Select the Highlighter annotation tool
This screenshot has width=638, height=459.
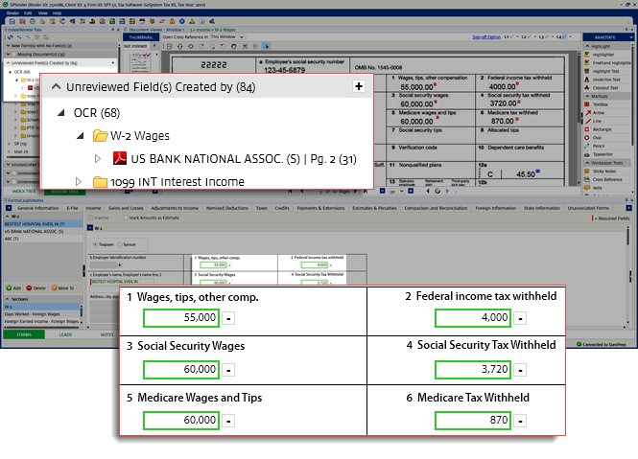[x=603, y=55]
